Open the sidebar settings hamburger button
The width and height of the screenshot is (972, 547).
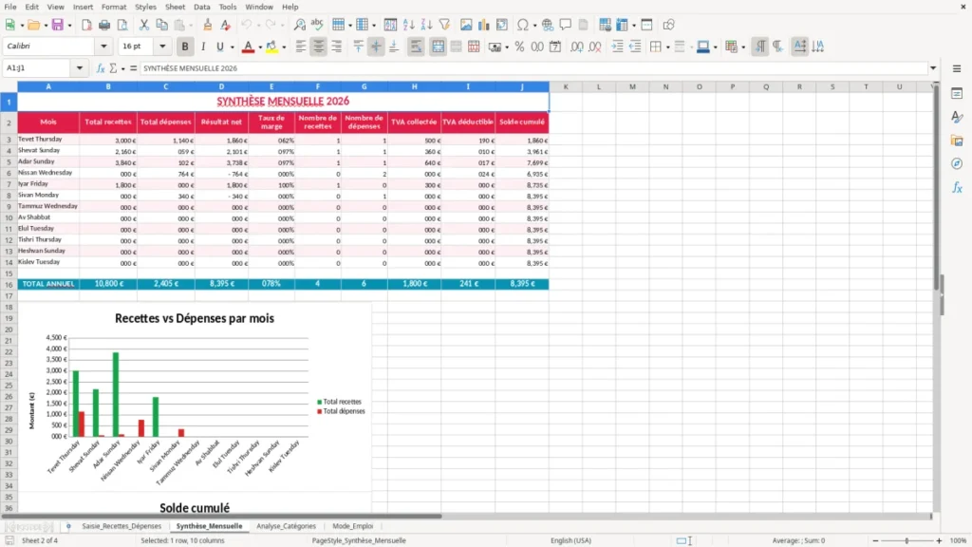(957, 68)
